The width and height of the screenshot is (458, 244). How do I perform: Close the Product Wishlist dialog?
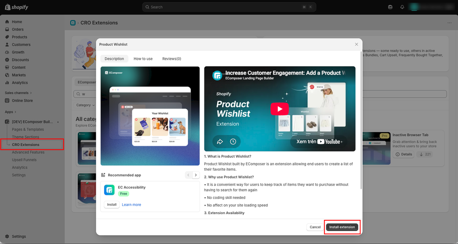click(x=356, y=44)
